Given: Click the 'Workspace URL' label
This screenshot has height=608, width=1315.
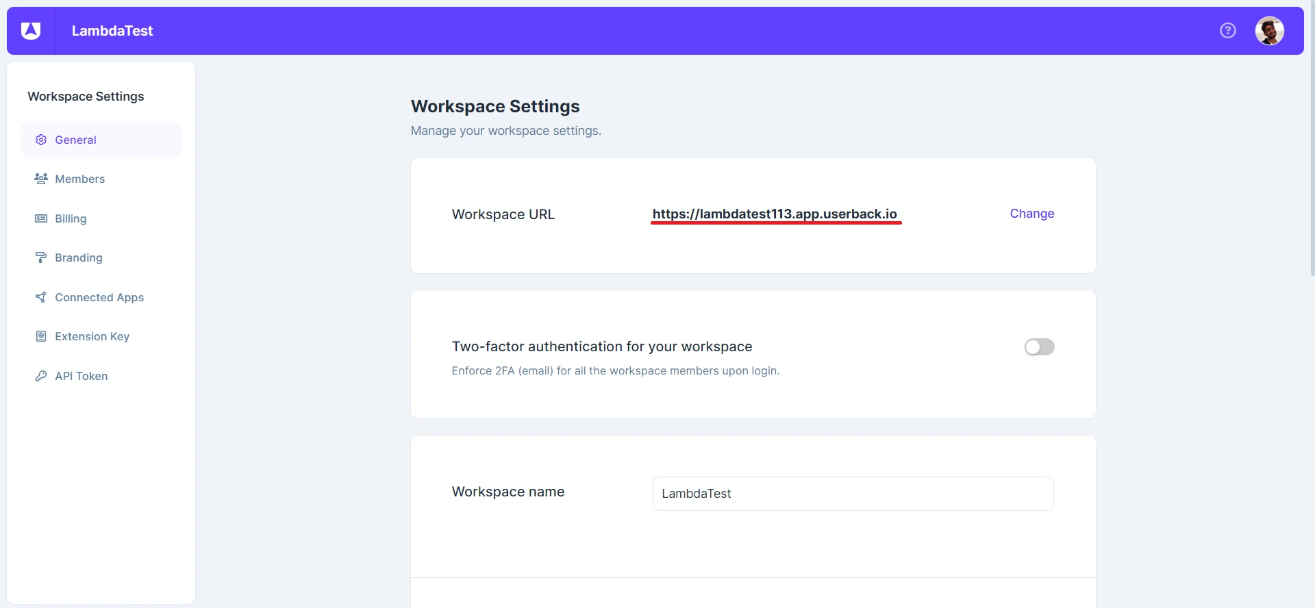Looking at the screenshot, I should click(503, 214).
